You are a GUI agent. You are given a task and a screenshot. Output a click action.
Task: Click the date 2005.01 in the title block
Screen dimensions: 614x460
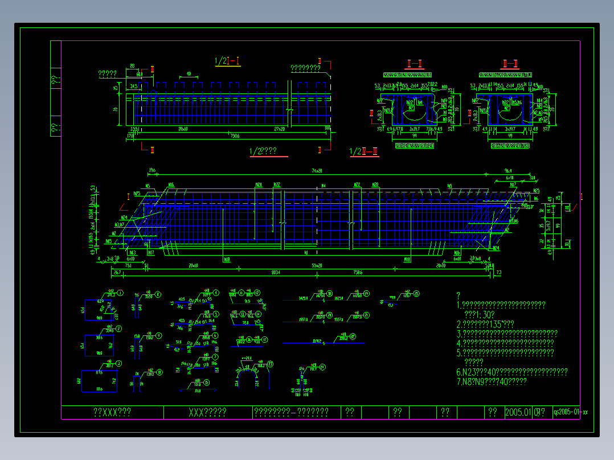point(518,412)
